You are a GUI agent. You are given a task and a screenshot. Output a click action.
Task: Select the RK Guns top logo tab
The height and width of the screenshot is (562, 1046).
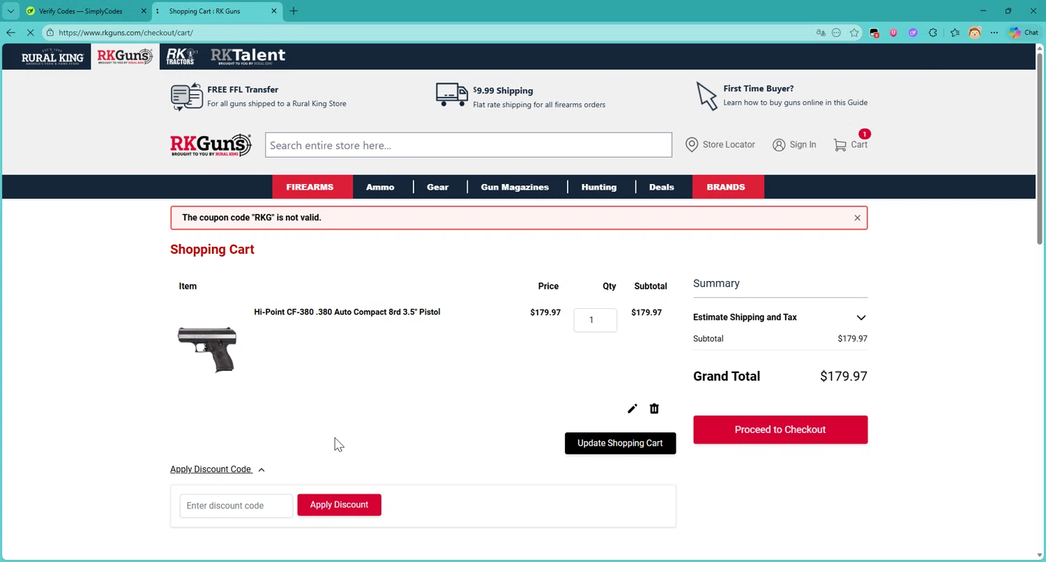[125, 56]
